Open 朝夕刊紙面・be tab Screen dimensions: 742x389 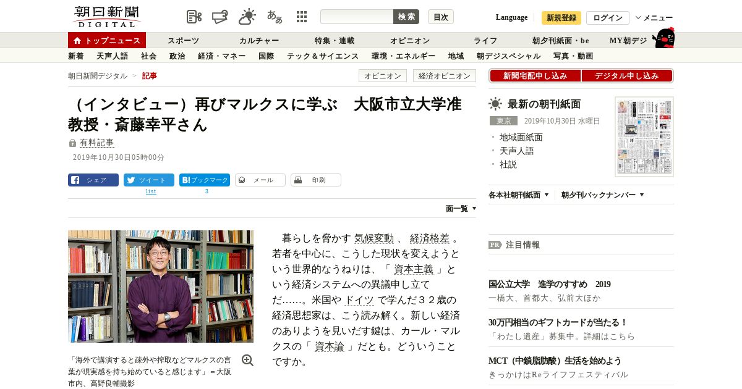pyautogui.click(x=561, y=41)
